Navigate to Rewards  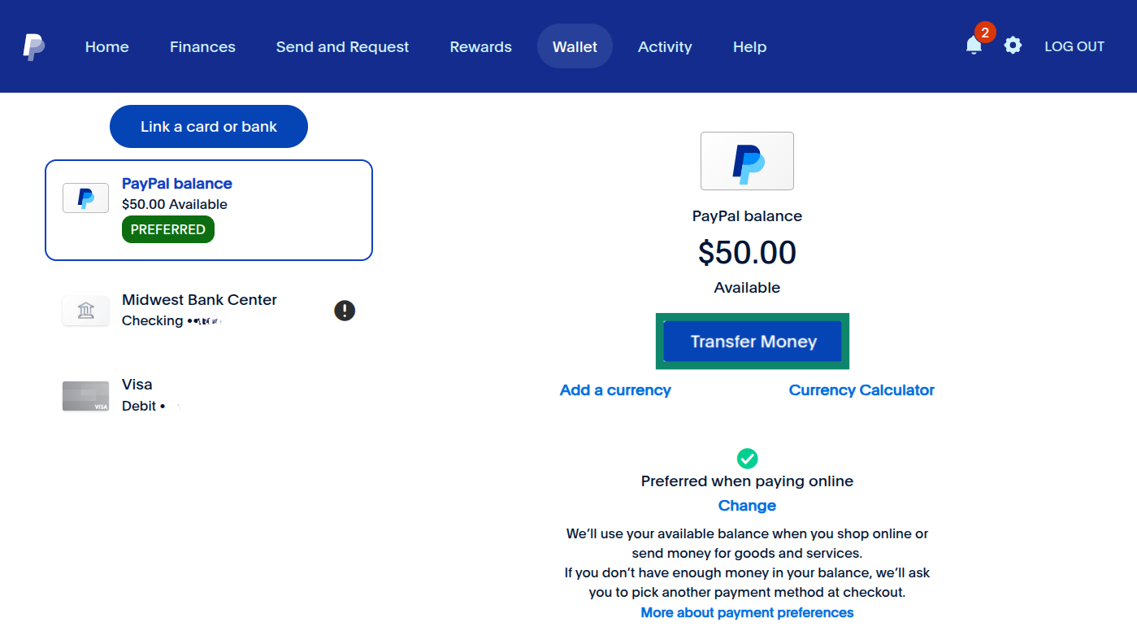480,46
